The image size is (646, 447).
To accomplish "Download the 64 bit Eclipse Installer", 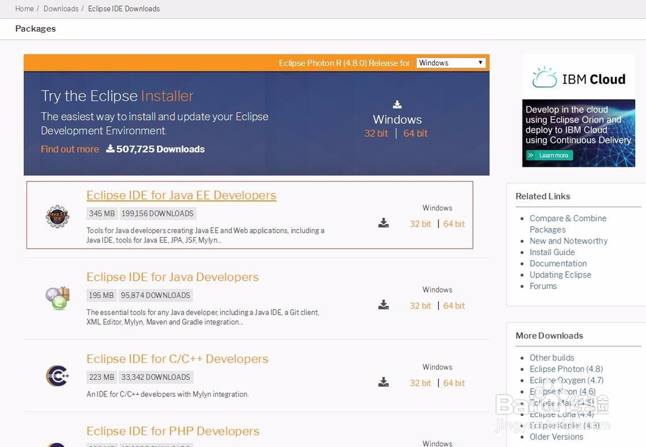I will click(415, 133).
